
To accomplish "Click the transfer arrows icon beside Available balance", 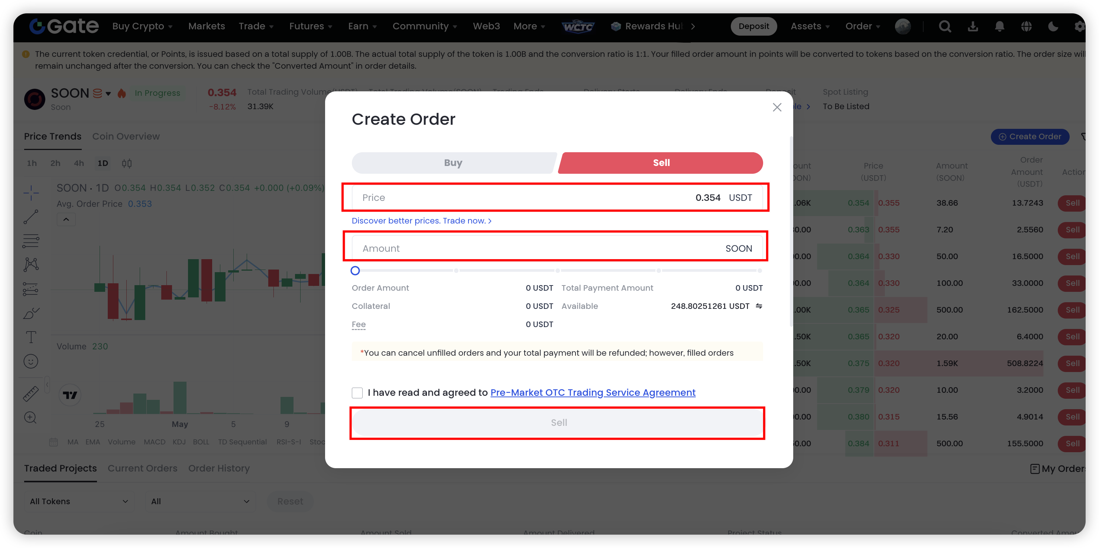I will [x=759, y=306].
